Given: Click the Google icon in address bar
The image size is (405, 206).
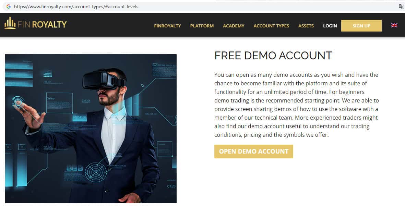Looking at the screenshot, I should (8, 7).
